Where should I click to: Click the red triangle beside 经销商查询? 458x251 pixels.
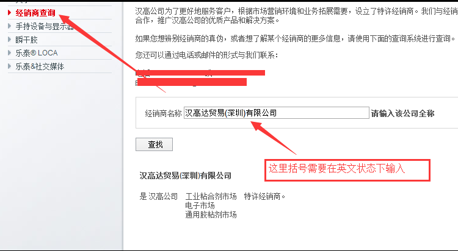coord(10,13)
